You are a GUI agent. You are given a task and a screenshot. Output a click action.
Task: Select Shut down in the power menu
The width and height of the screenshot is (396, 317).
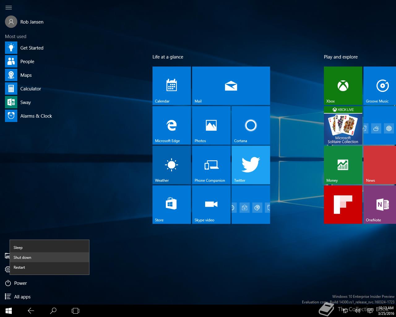coord(49,257)
